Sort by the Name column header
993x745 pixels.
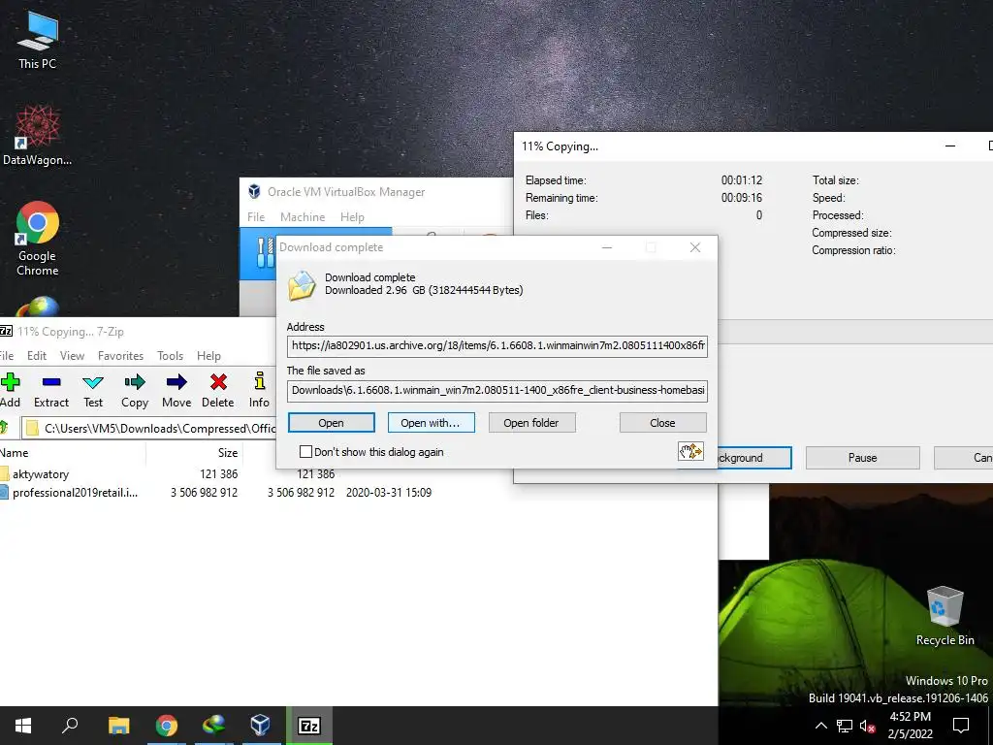(x=72, y=452)
